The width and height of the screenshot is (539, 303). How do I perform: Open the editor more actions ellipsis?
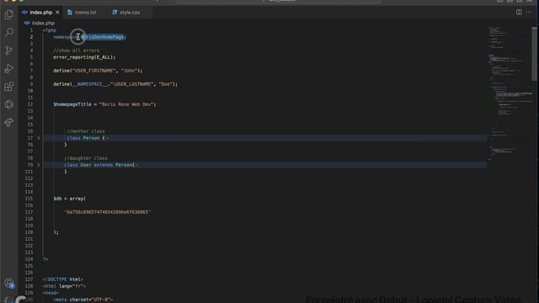pyautogui.click(x=529, y=12)
